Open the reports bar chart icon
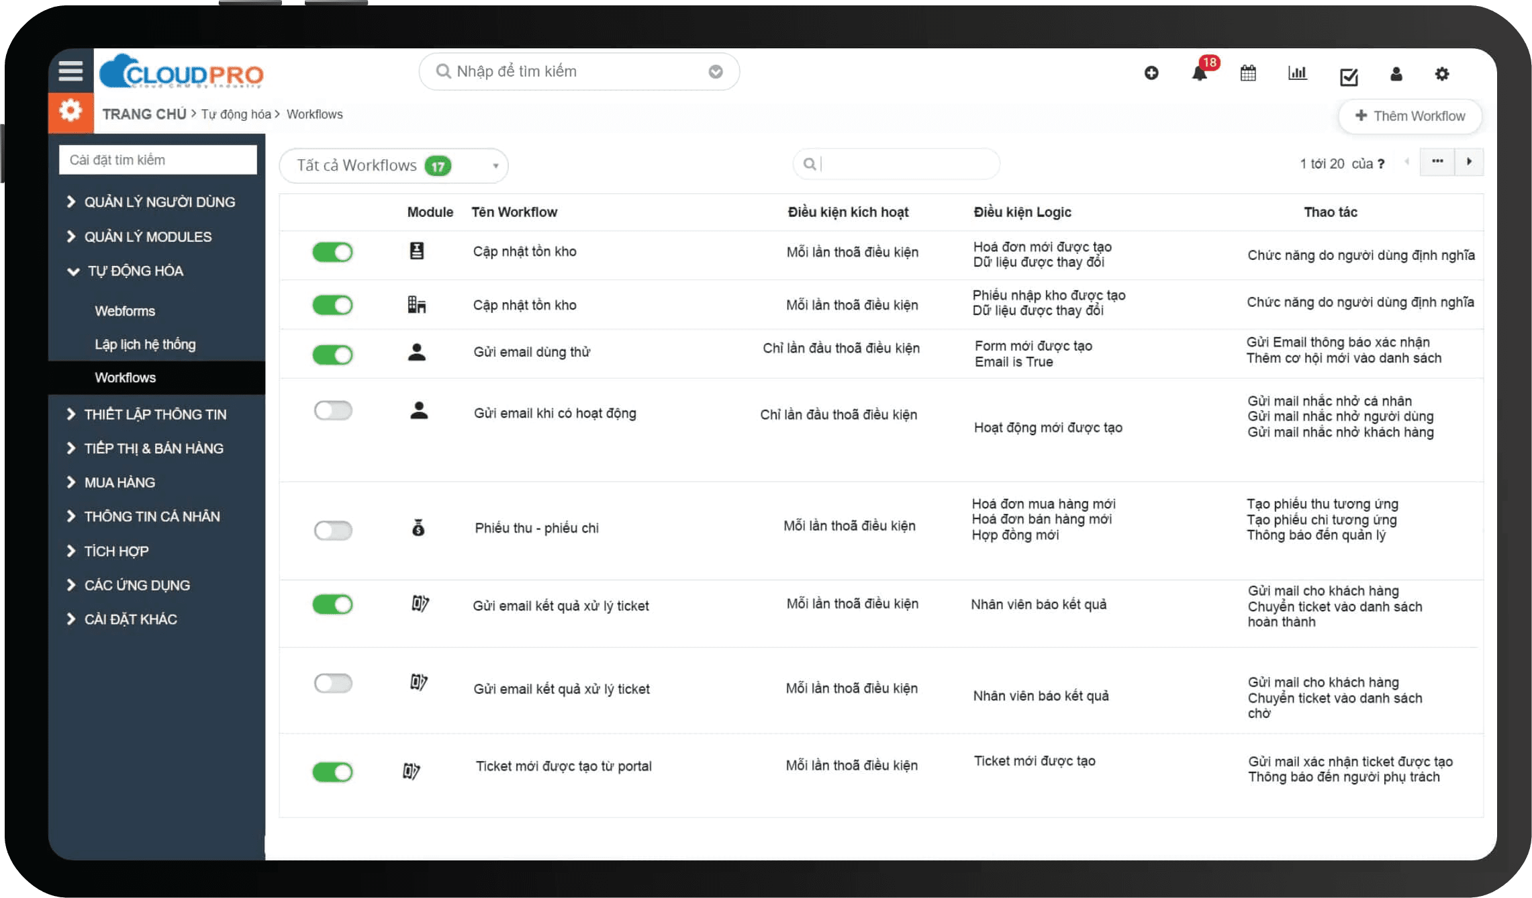1532x898 pixels. click(x=1297, y=73)
